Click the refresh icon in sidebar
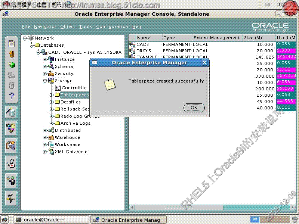Image resolution: width=299 pixels, height=224 pixels. [x=12, y=54]
